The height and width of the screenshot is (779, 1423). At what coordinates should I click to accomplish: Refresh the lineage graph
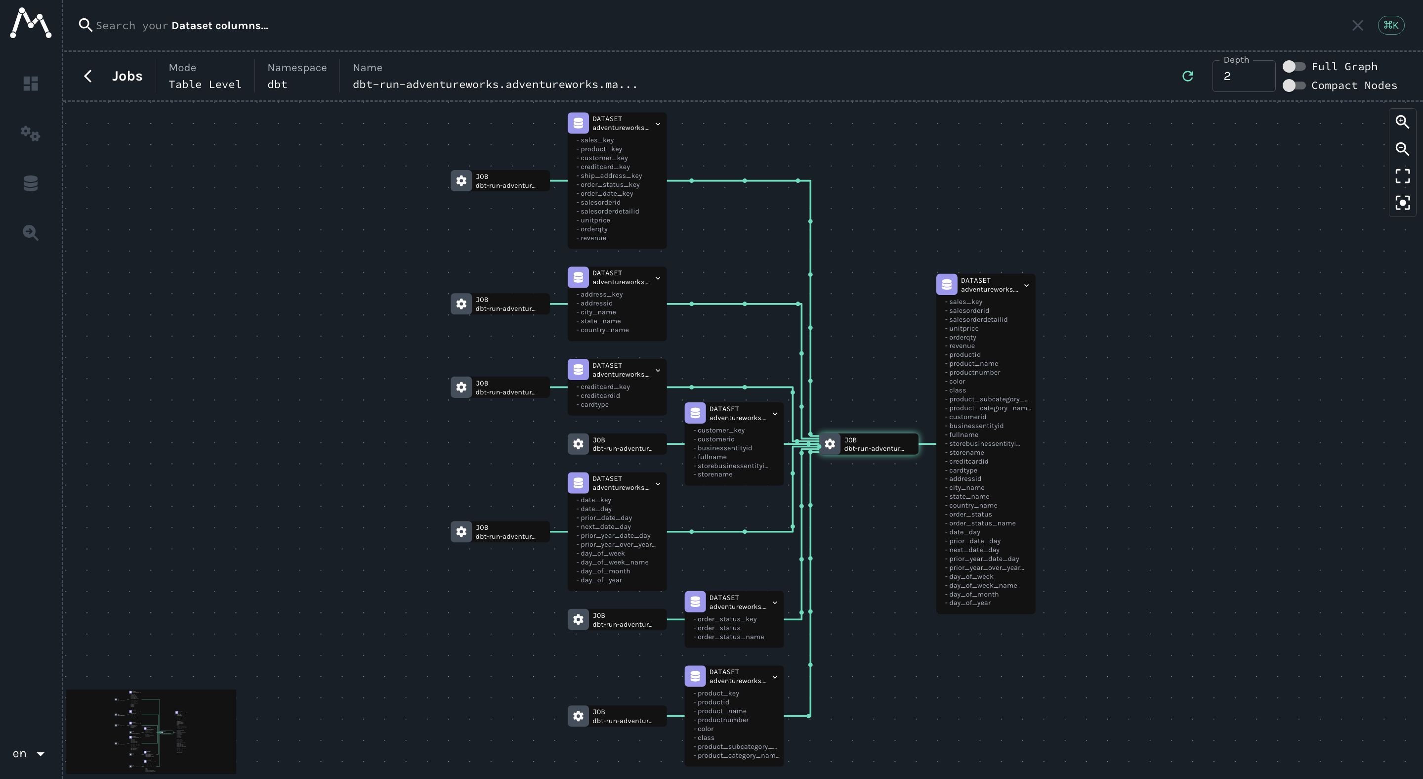(x=1188, y=76)
